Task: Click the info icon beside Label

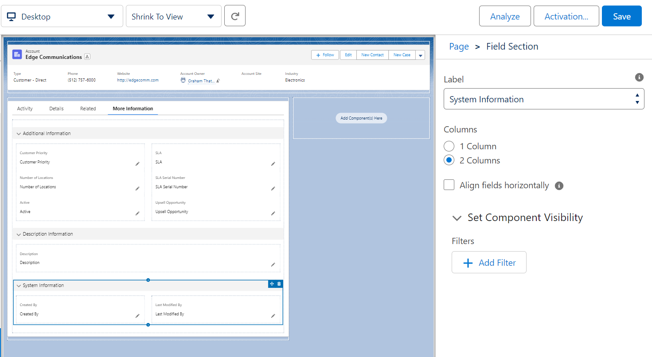Action: [x=639, y=78]
